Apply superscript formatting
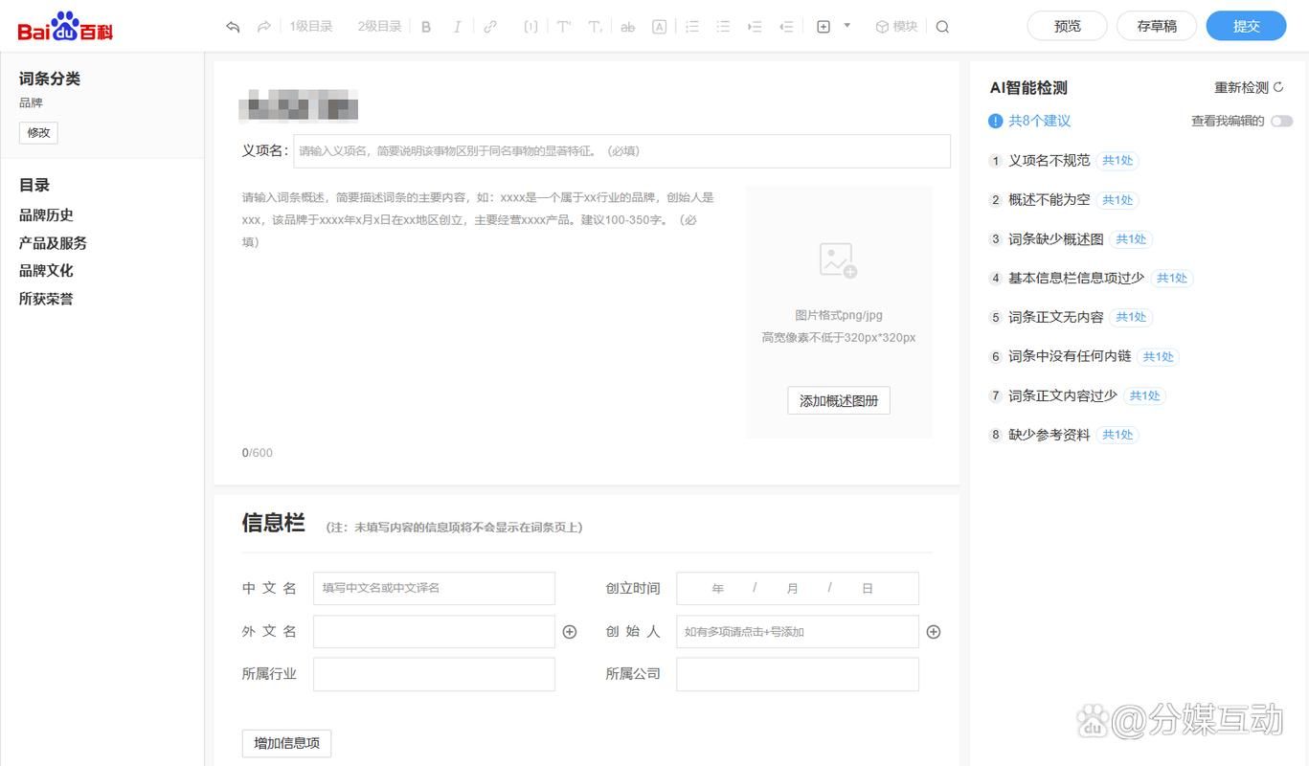1309x766 pixels. (564, 27)
